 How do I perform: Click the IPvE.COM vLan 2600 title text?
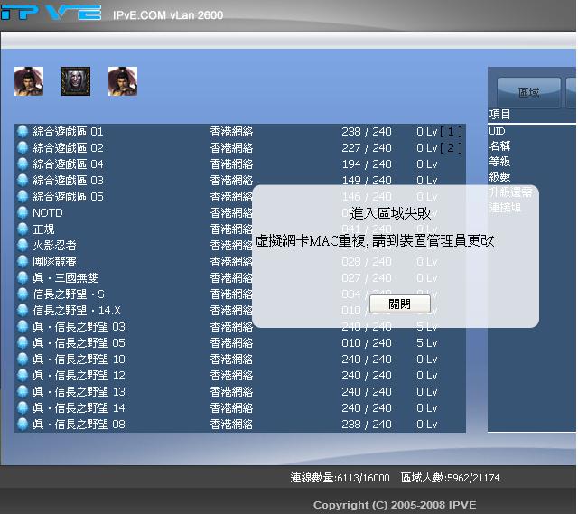(x=168, y=15)
